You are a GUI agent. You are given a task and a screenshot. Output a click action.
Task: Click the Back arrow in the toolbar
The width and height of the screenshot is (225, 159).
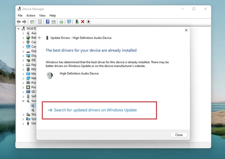(x=19, y=22)
